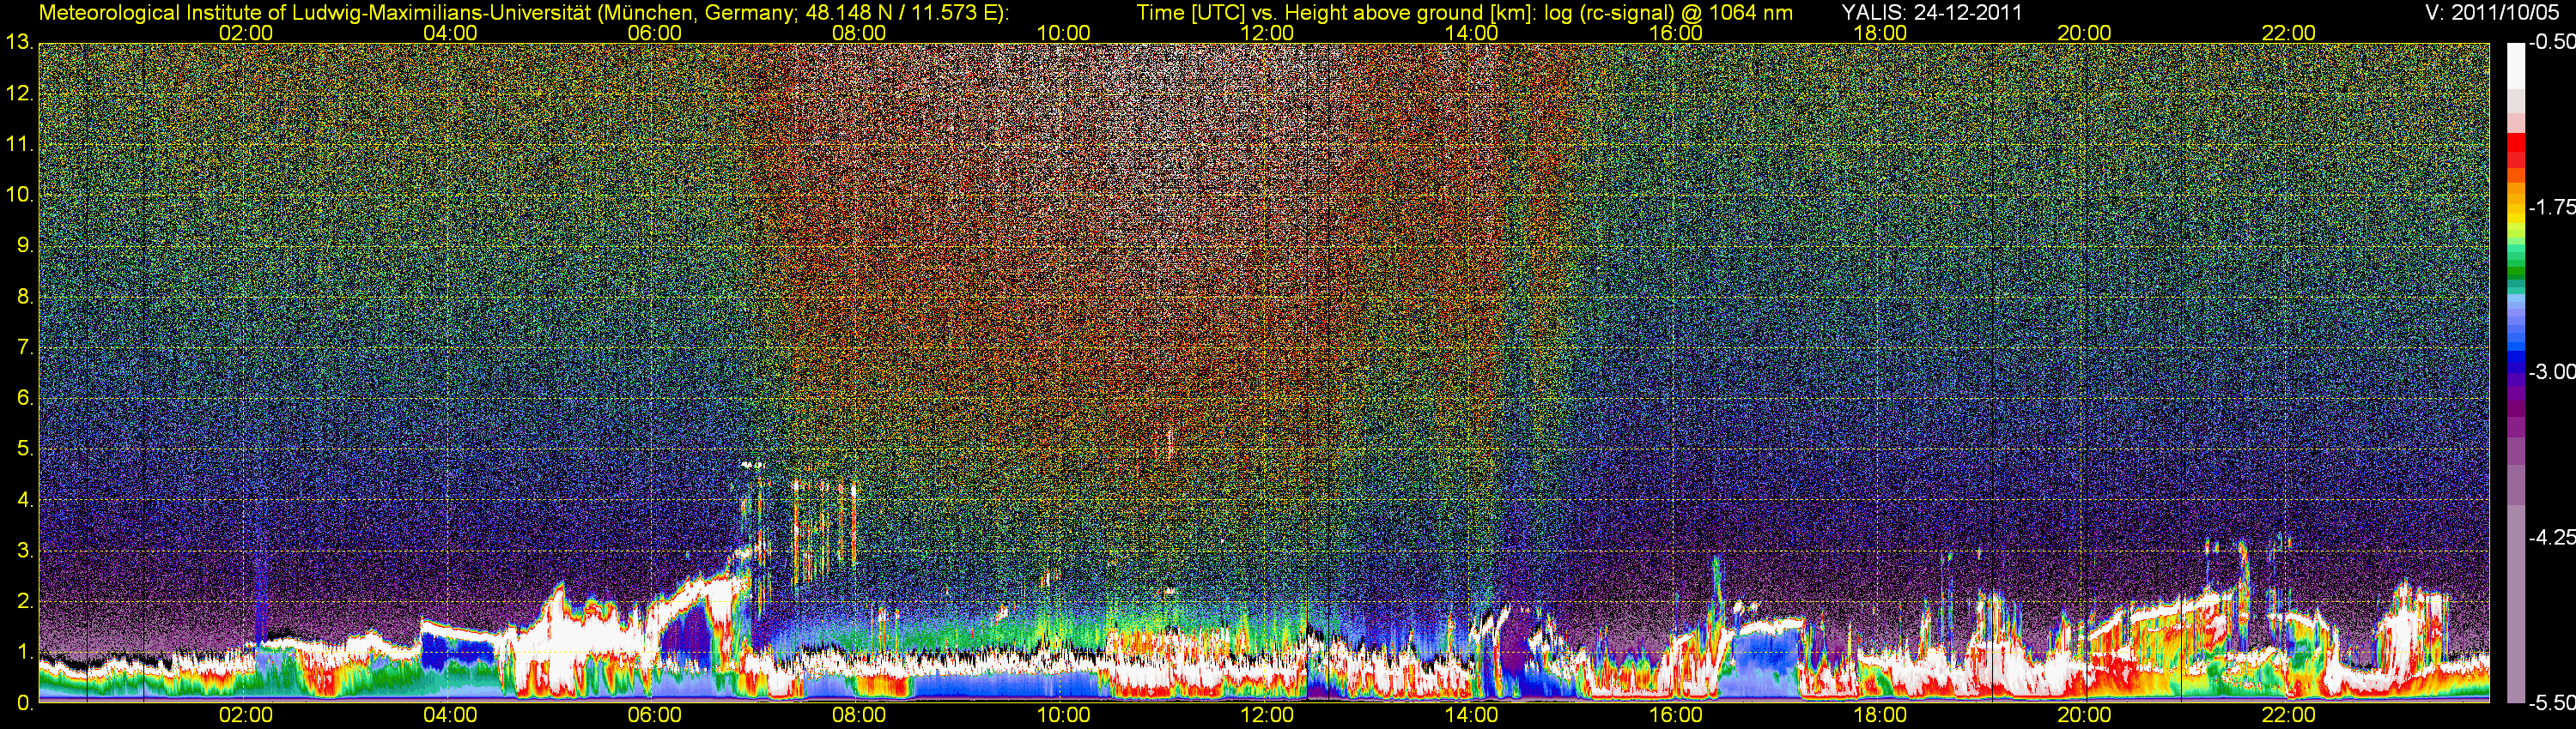Click the 8 km height axis label
2576x729 pixels.
tap(25, 298)
